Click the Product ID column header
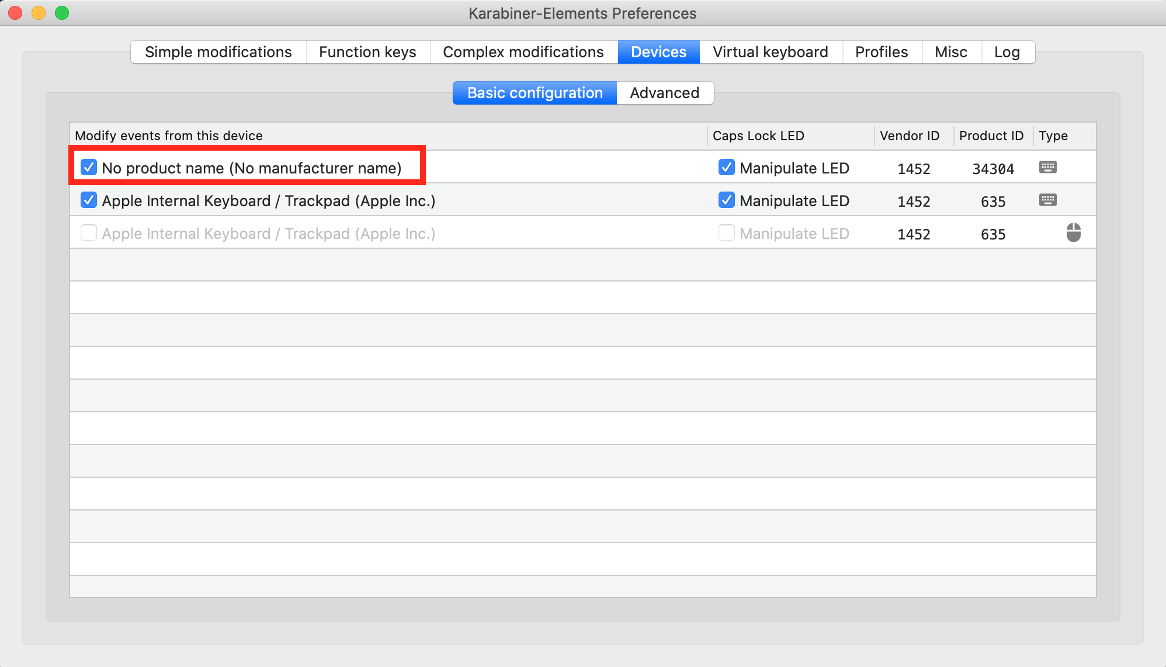 pos(993,136)
